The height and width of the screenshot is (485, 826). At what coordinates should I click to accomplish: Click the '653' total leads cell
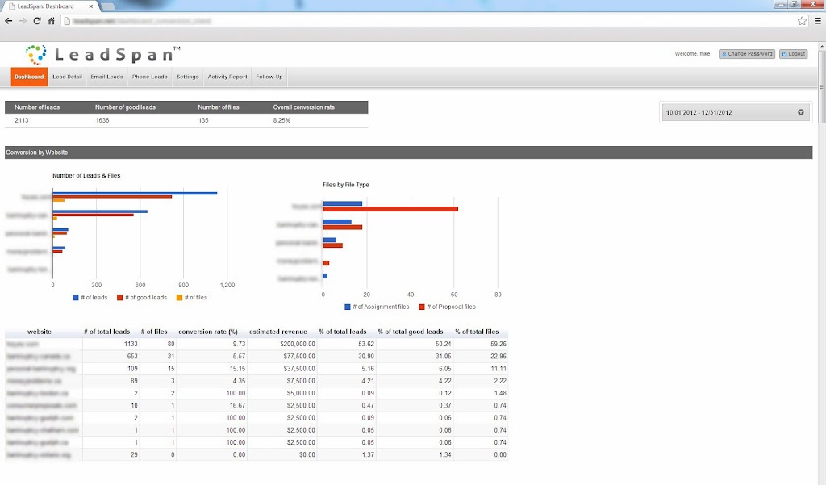(x=111, y=357)
